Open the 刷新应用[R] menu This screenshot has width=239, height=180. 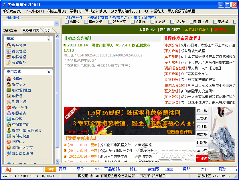[57, 11]
